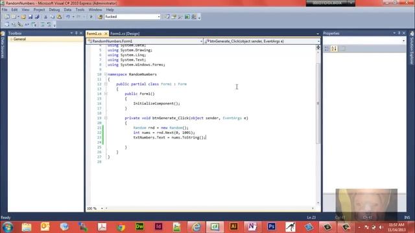The width and height of the screenshot is (415, 233).
Task: Open Windows Explorer from the taskbar
Action: click(x=27, y=227)
